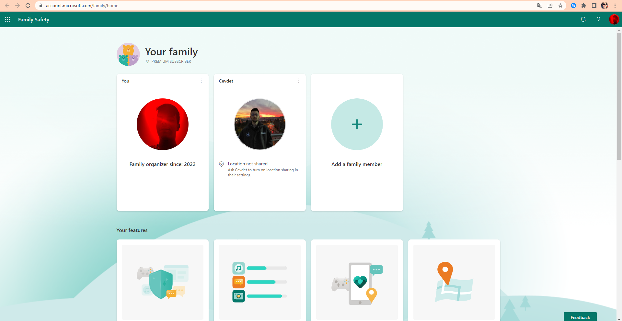Go back to the previous page
Image resolution: width=622 pixels, height=321 pixels.
click(x=7, y=6)
